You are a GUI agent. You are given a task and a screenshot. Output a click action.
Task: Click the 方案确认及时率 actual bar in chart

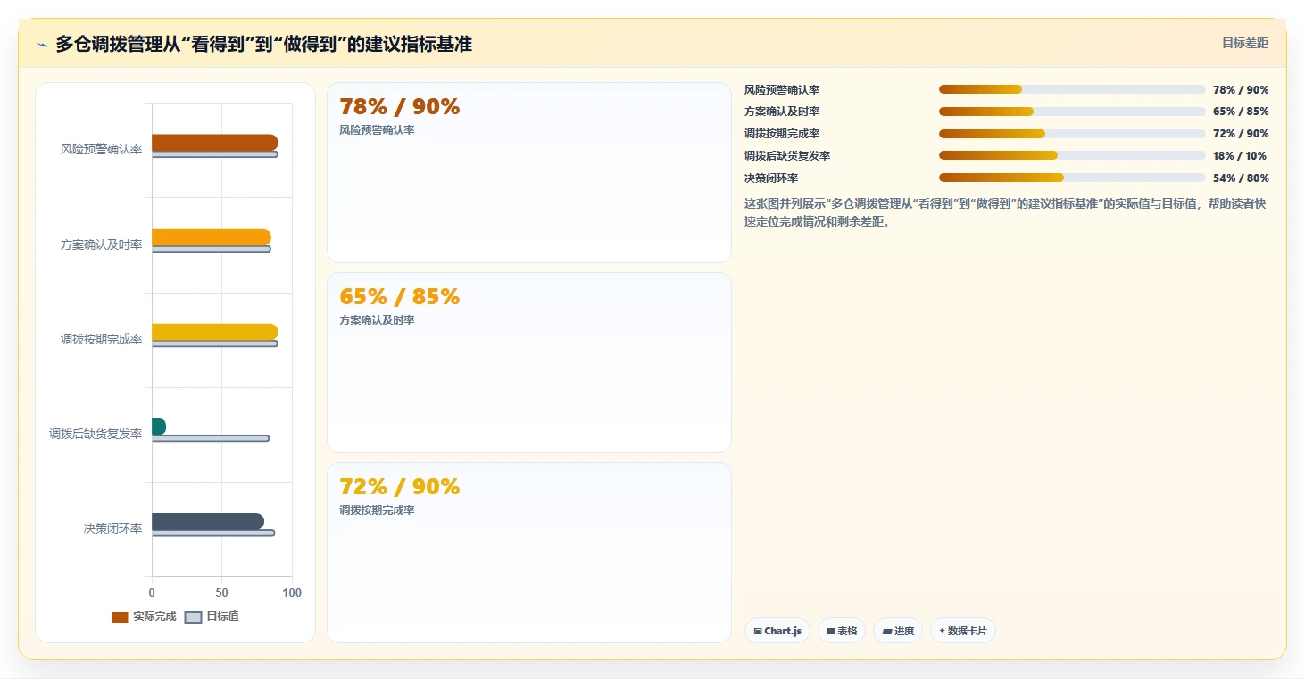pyautogui.click(x=212, y=237)
